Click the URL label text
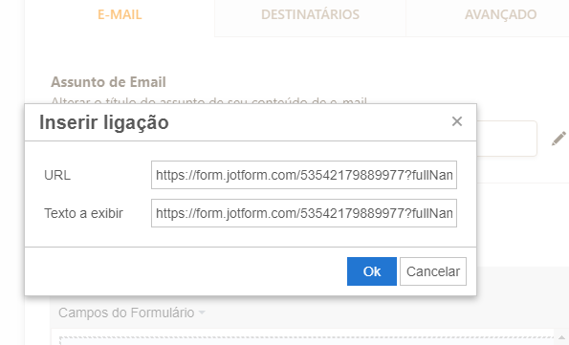Screen dimensions: 569x345 (57, 175)
